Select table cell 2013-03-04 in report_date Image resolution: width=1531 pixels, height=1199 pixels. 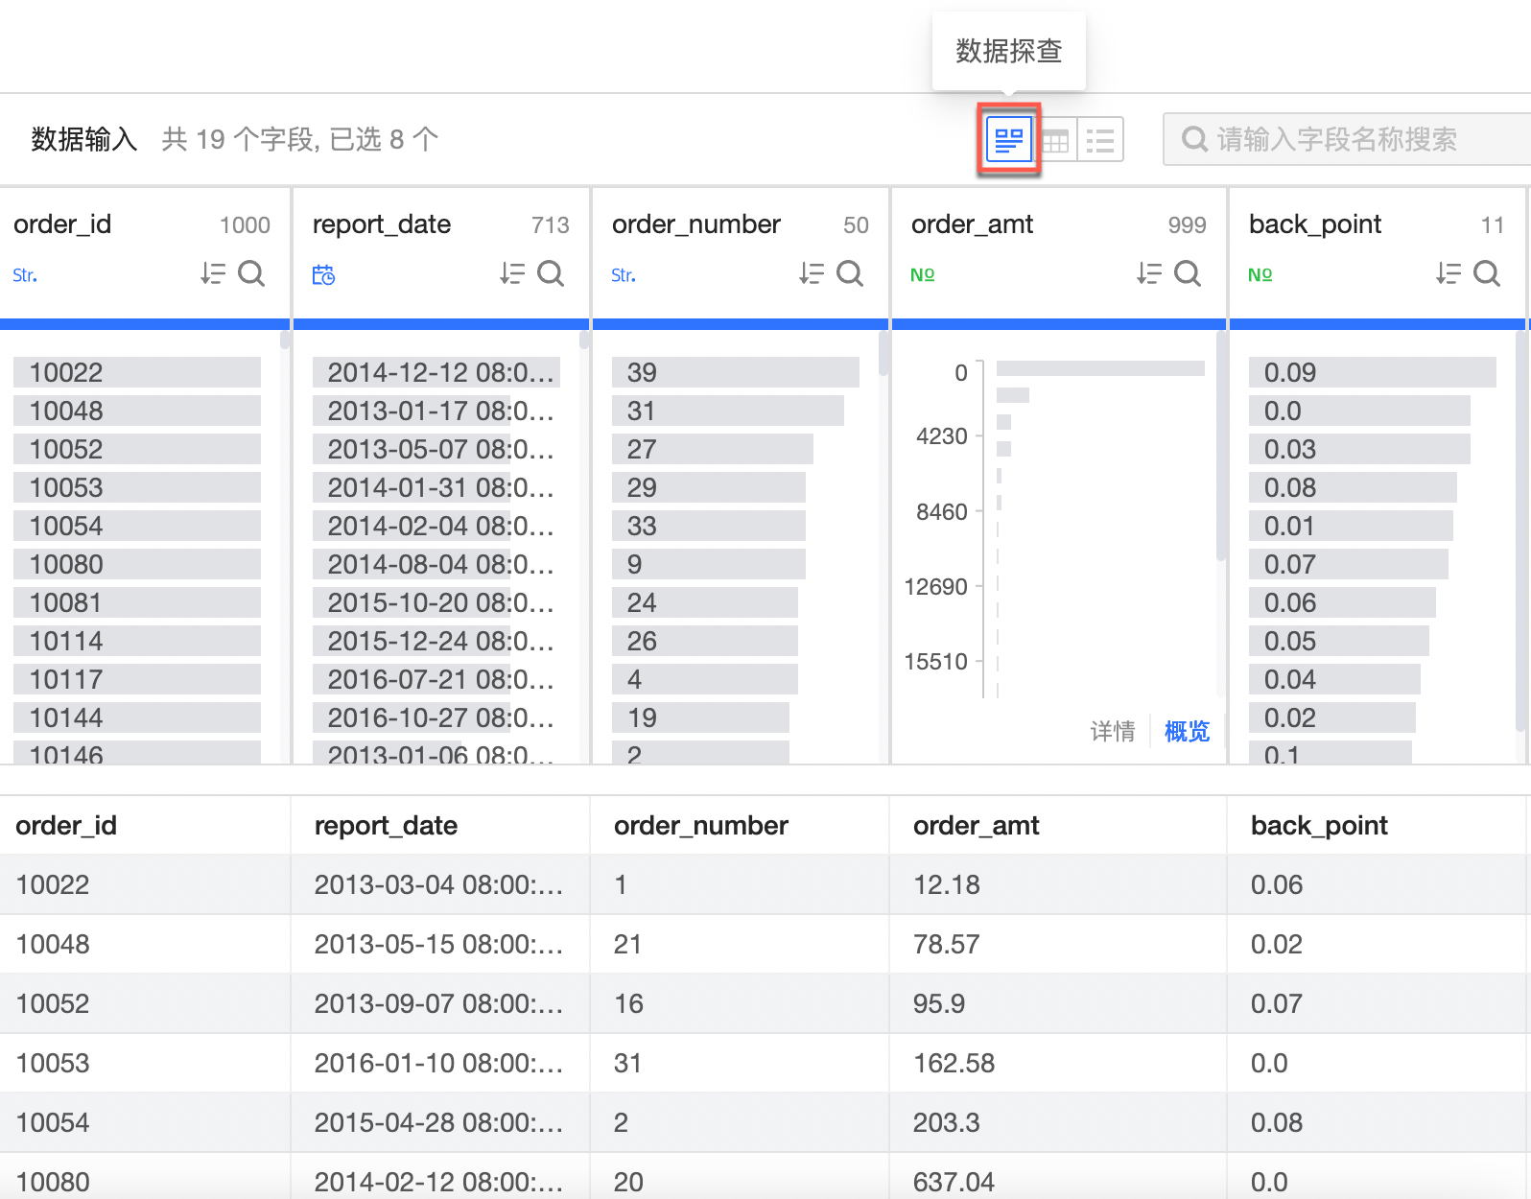click(440, 884)
